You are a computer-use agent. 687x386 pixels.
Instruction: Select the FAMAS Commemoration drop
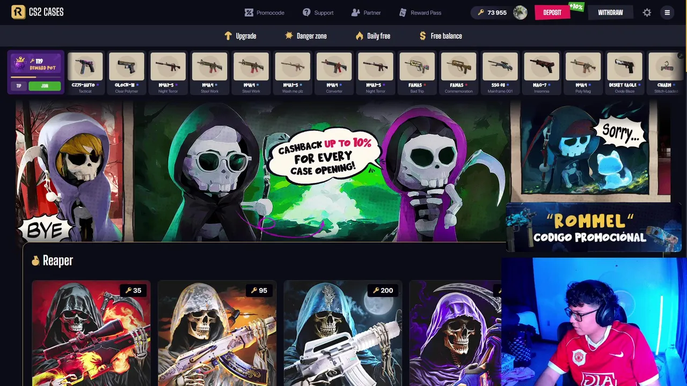point(458,73)
